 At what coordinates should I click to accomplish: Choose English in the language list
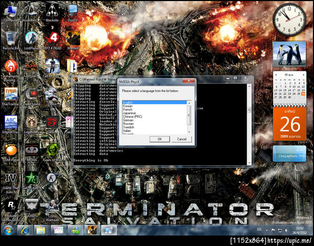(154, 102)
